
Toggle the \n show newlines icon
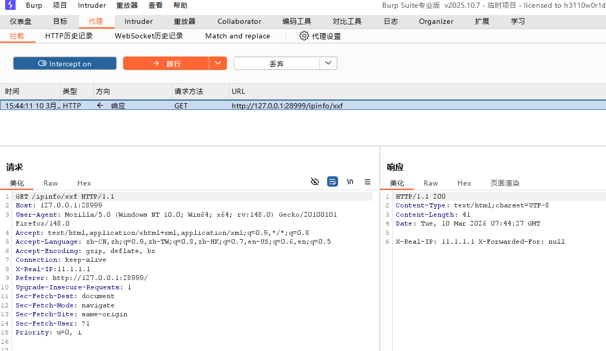pyautogui.click(x=350, y=181)
